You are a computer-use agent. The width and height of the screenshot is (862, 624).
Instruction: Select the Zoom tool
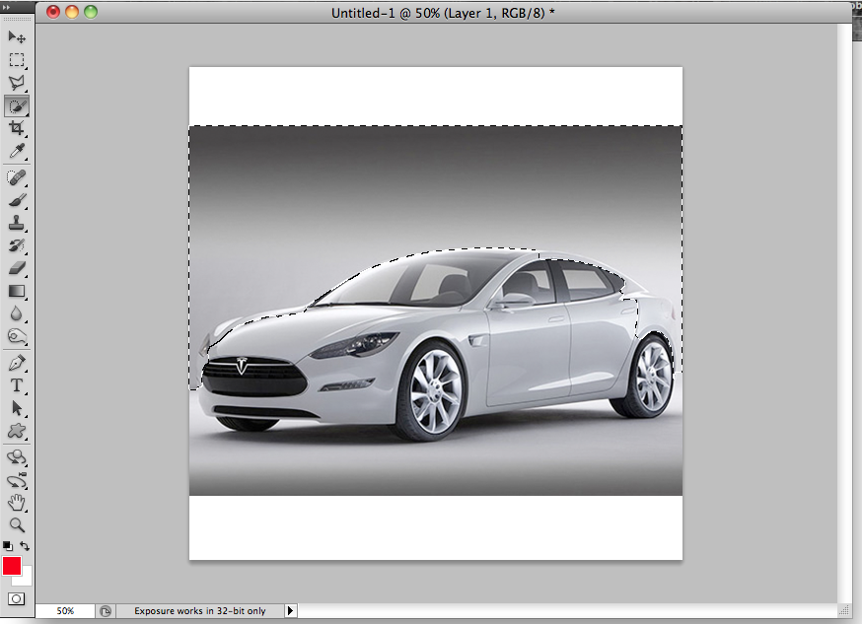point(17,525)
